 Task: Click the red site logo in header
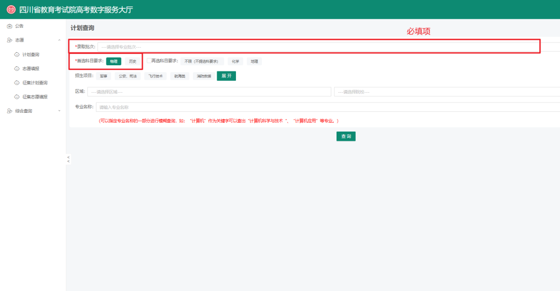pyautogui.click(x=11, y=10)
